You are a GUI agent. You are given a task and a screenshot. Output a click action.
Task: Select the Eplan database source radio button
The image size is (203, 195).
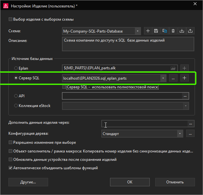16,68
